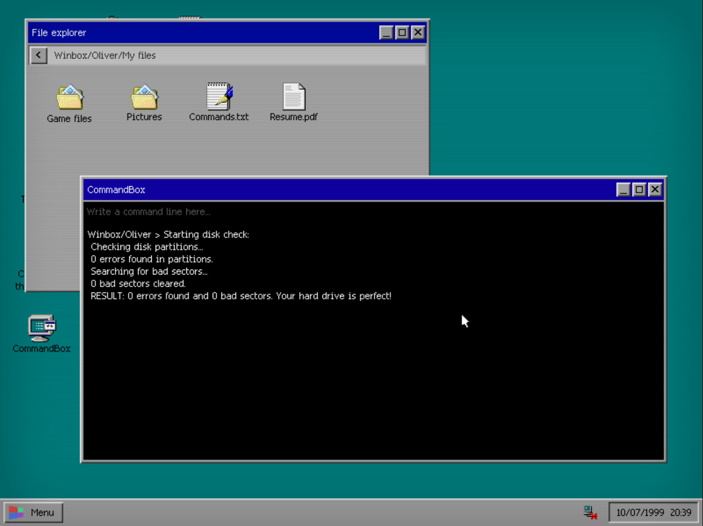Click the back arrow in File explorer
Image resolution: width=703 pixels, height=526 pixels.
click(x=39, y=55)
